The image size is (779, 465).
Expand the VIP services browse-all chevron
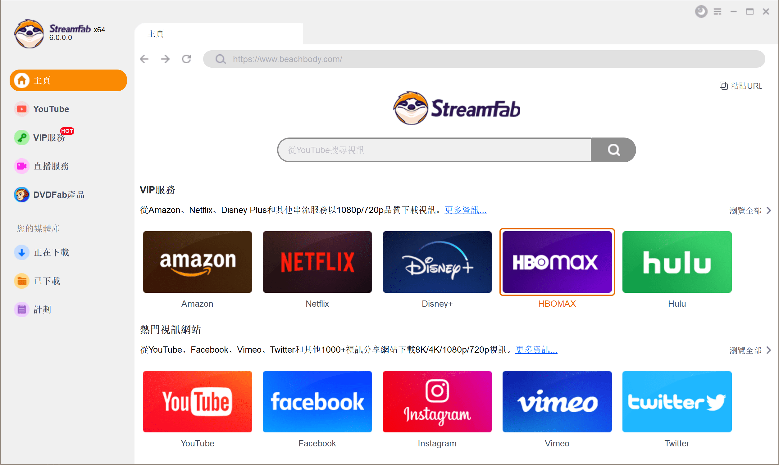(x=769, y=210)
